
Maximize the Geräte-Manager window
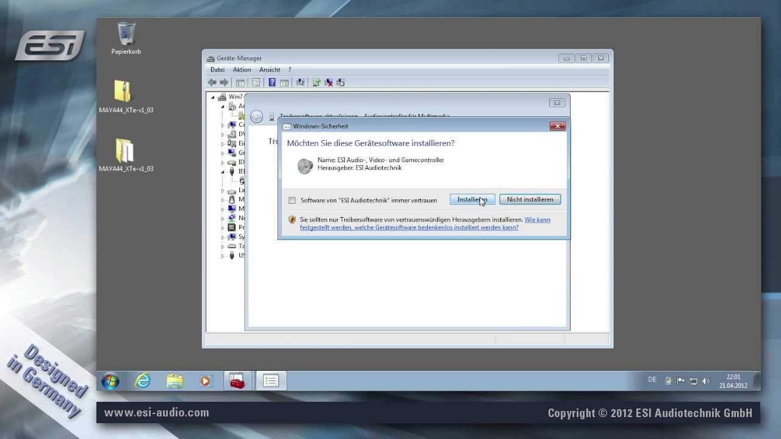[583, 58]
